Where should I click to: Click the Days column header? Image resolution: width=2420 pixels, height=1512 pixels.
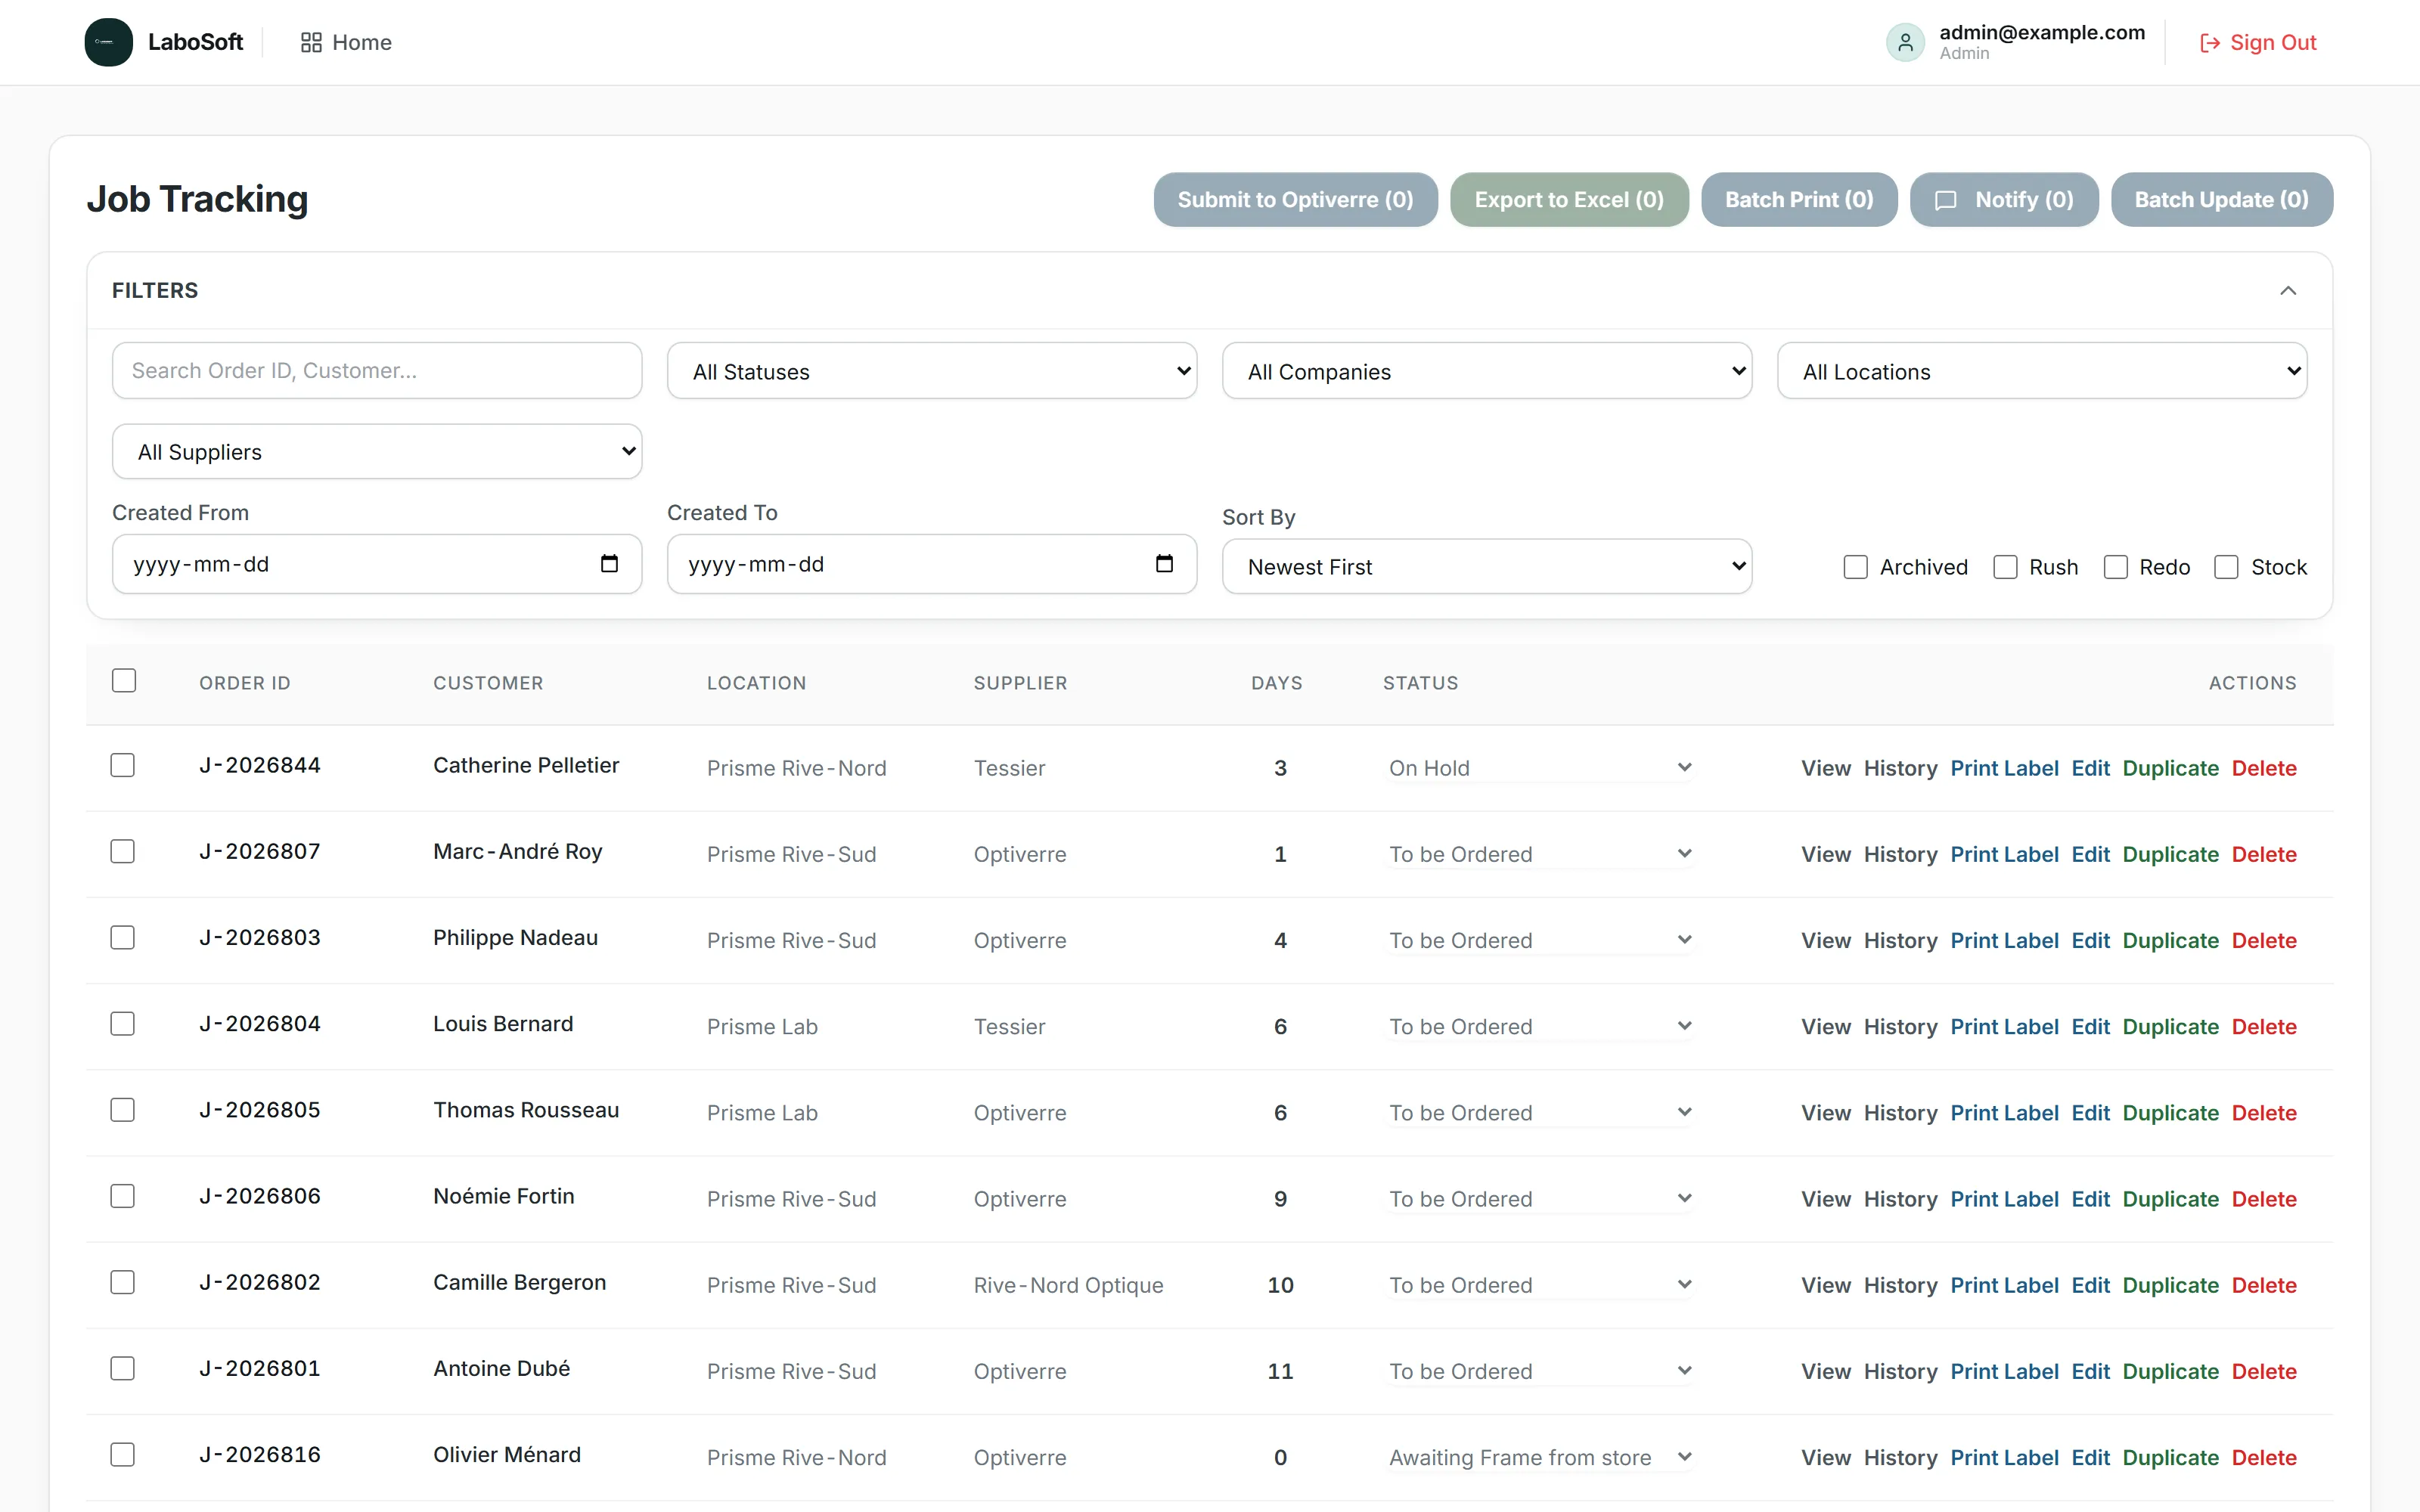tap(1277, 683)
